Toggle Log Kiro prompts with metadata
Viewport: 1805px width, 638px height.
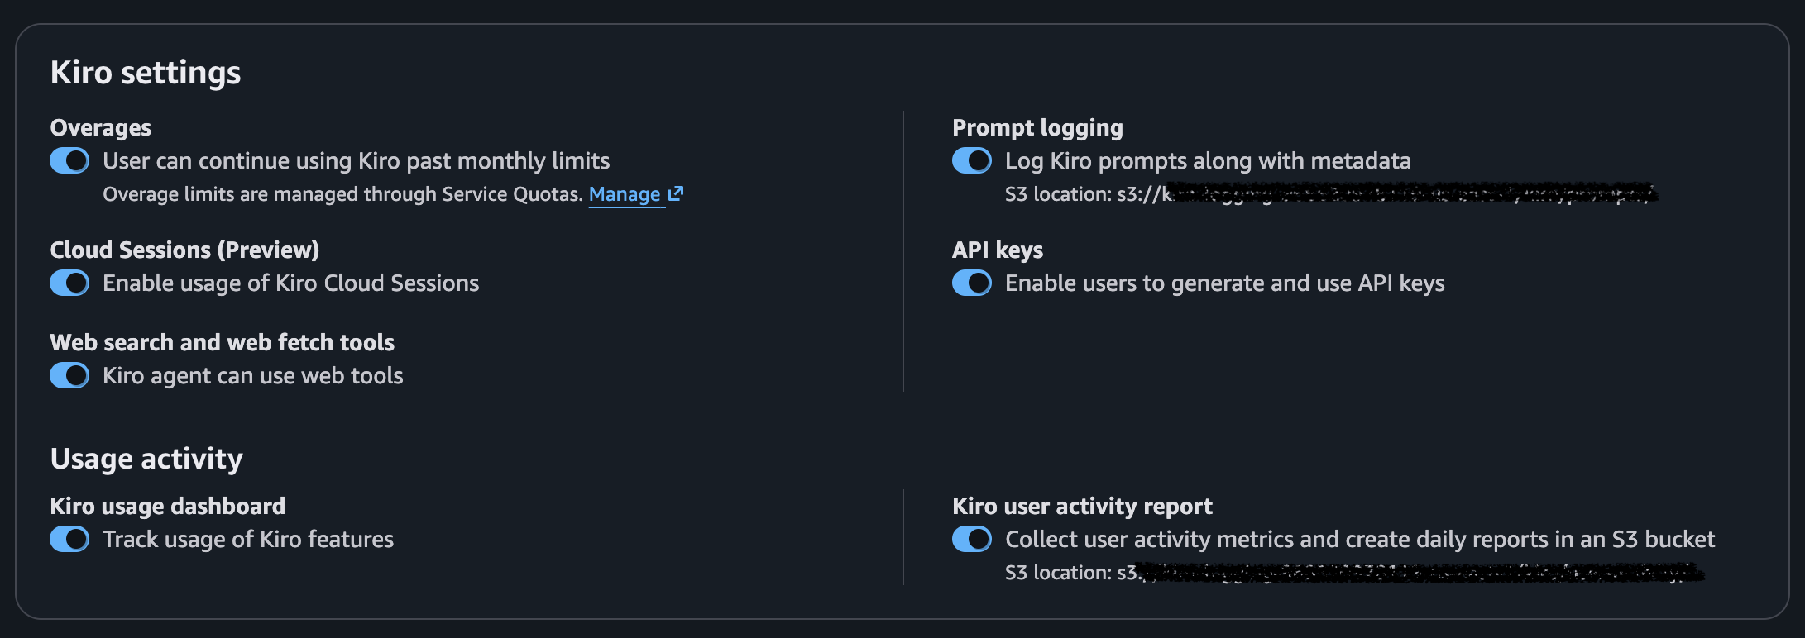tap(972, 160)
